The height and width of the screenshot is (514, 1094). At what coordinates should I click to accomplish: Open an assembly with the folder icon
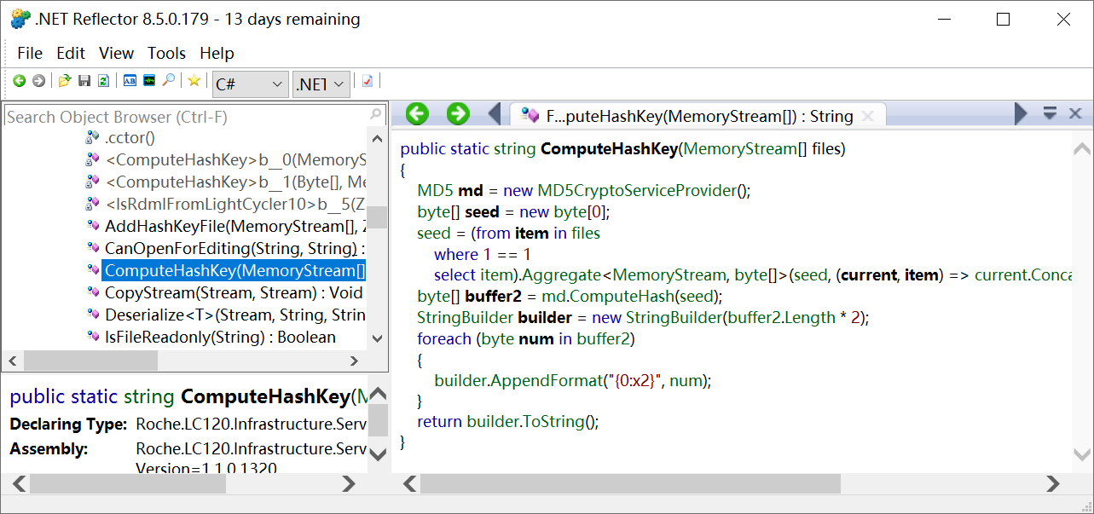(65, 81)
